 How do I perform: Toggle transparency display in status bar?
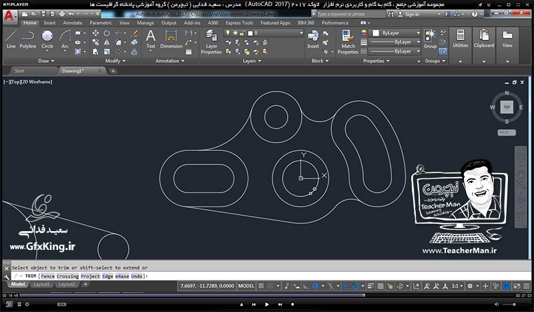(380, 286)
